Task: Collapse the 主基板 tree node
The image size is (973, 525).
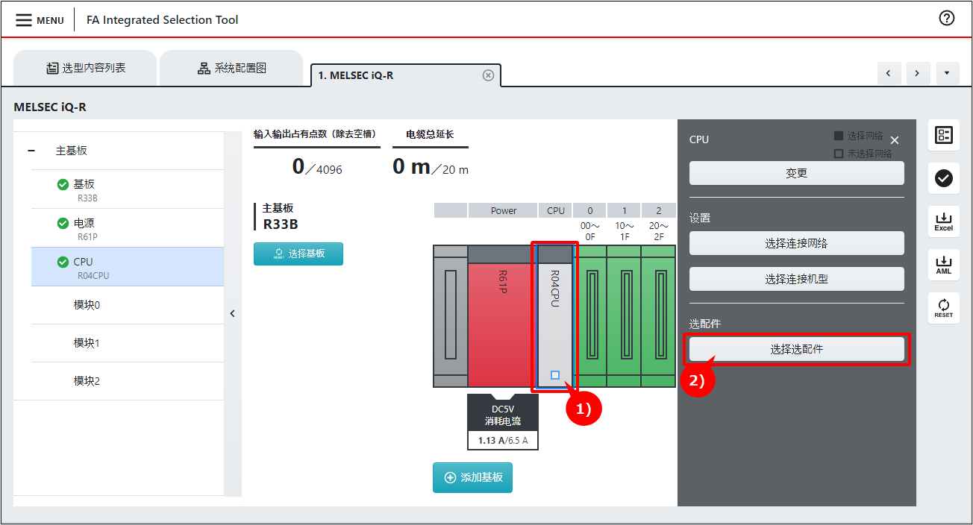Action: tap(31, 151)
